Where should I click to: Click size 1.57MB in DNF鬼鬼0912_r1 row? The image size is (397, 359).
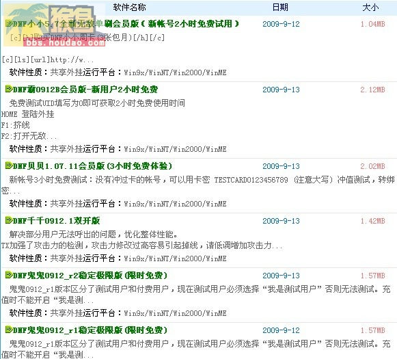(x=372, y=330)
